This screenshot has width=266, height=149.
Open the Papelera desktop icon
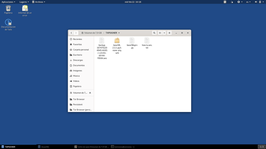8,10
